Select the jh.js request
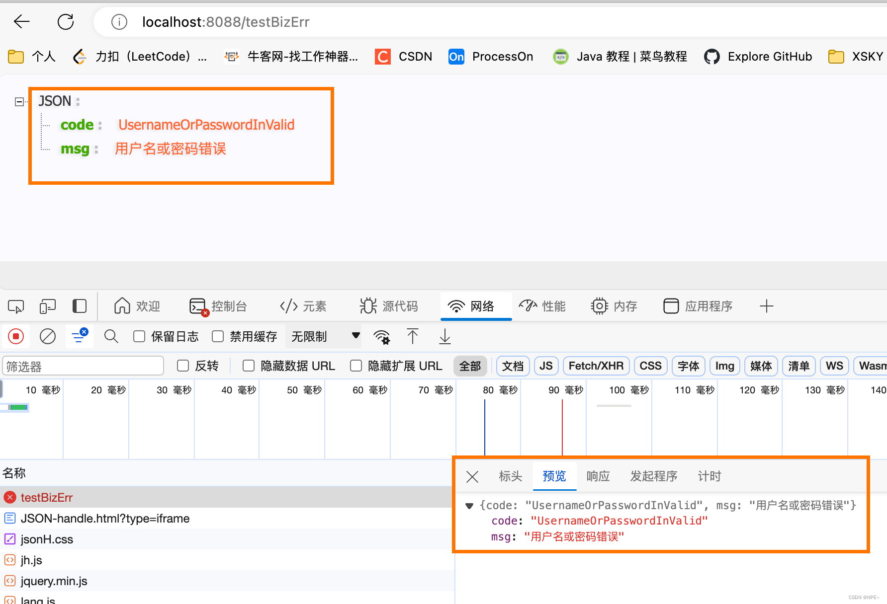The height and width of the screenshot is (604, 887). [227, 560]
